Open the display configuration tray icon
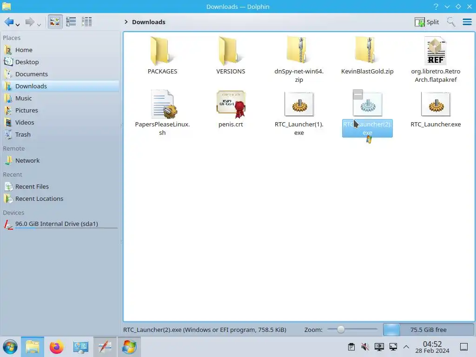Viewport: 476px width, 357px height. coord(379,347)
